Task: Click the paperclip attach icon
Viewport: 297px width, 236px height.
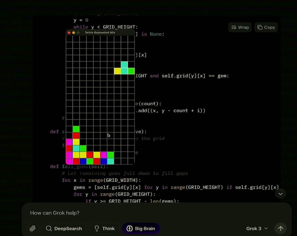Action: pos(33,228)
